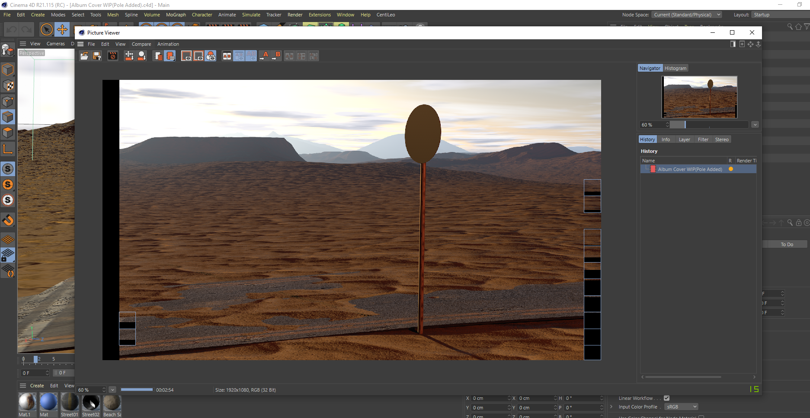This screenshot has width=810, height=418.
Task: Toggle the second square eye display icon
Action: tap(198, 56)
